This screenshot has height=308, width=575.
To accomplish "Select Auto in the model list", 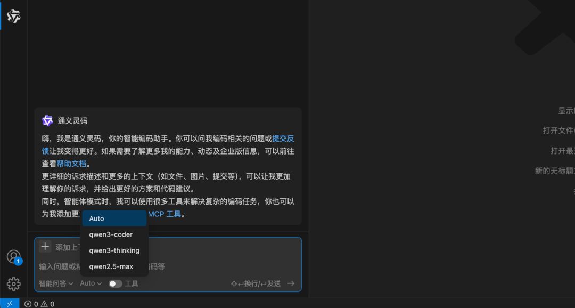I will tap(114, 218).
